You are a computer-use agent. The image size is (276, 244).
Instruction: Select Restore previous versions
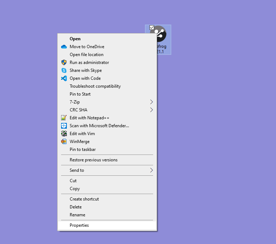click(93, 160)
